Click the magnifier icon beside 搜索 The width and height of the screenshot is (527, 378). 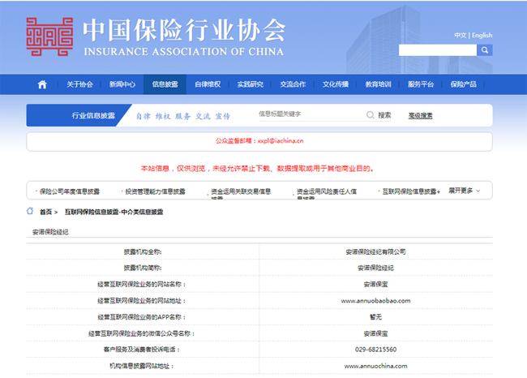[x=370, y=115]
